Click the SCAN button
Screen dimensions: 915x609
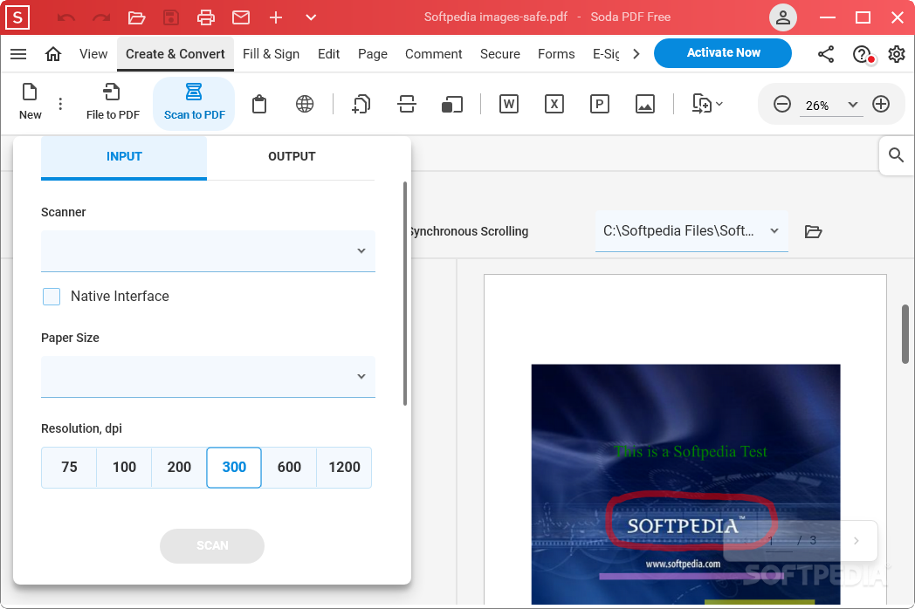point(212,546)
